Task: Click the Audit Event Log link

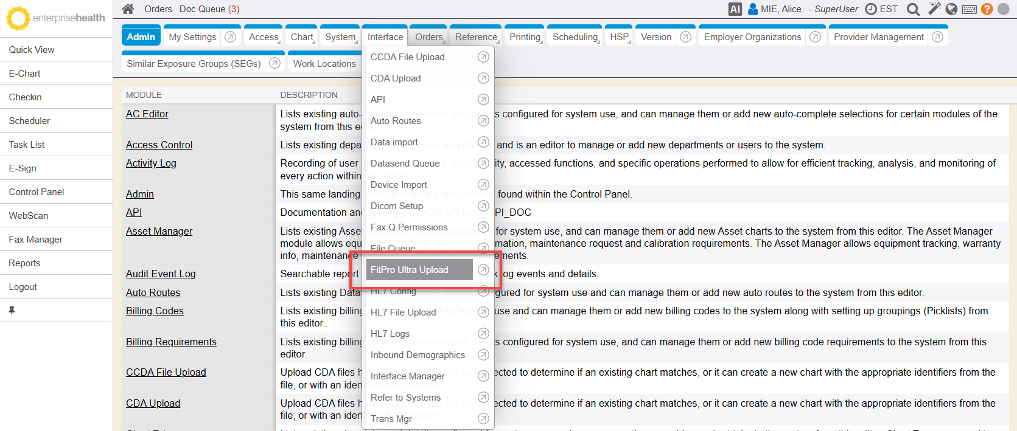Action: pyautogui.click(x=161, y=274)
